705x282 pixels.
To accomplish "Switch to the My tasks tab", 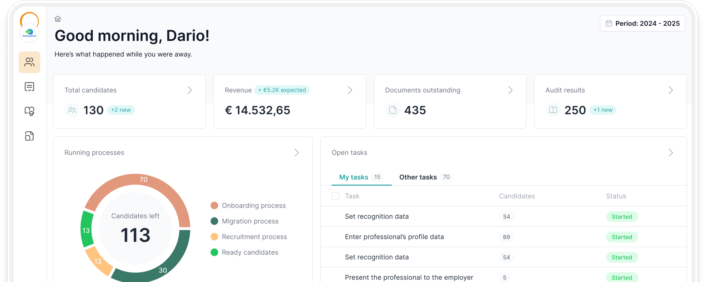I will (361, 177).
